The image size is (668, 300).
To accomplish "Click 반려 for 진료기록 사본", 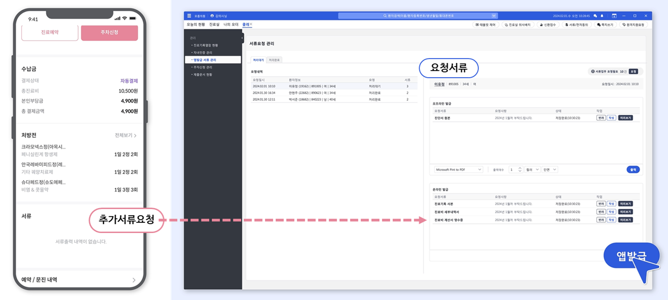I will coord(601,204).
